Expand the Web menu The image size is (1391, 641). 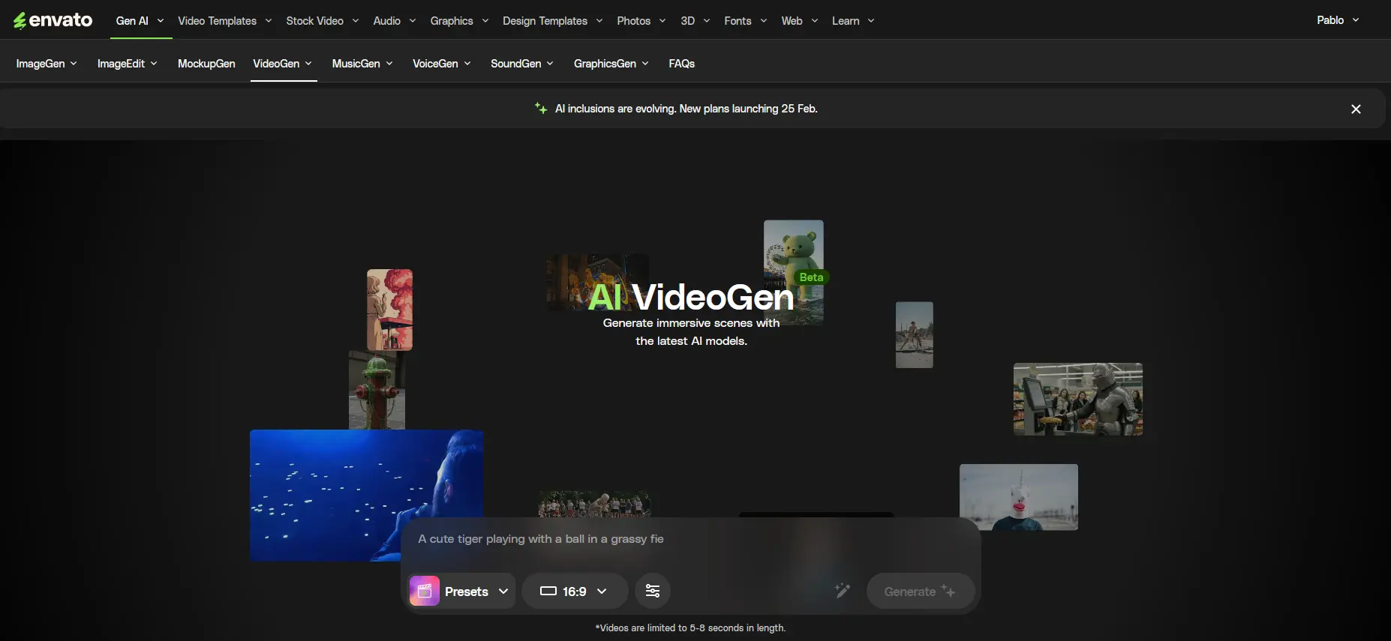(799, 21)
